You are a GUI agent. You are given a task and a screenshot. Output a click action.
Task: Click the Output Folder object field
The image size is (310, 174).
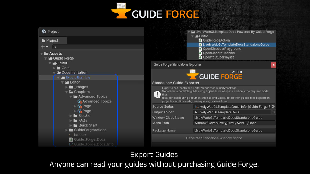point(235,112)
